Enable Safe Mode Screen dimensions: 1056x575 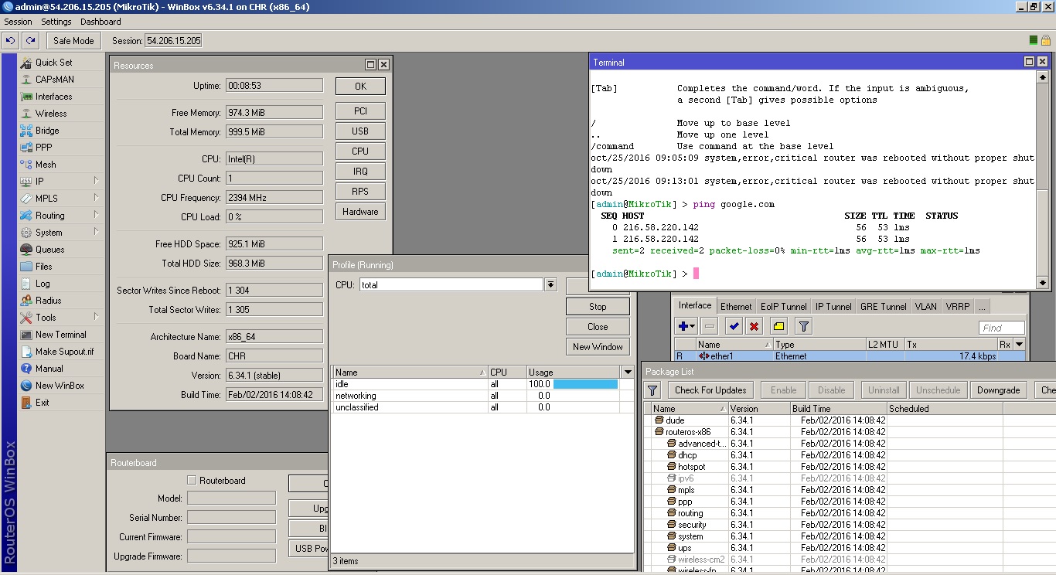coord(73,39)
